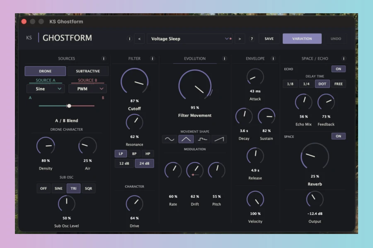Click the Air knob

[87, 146]
